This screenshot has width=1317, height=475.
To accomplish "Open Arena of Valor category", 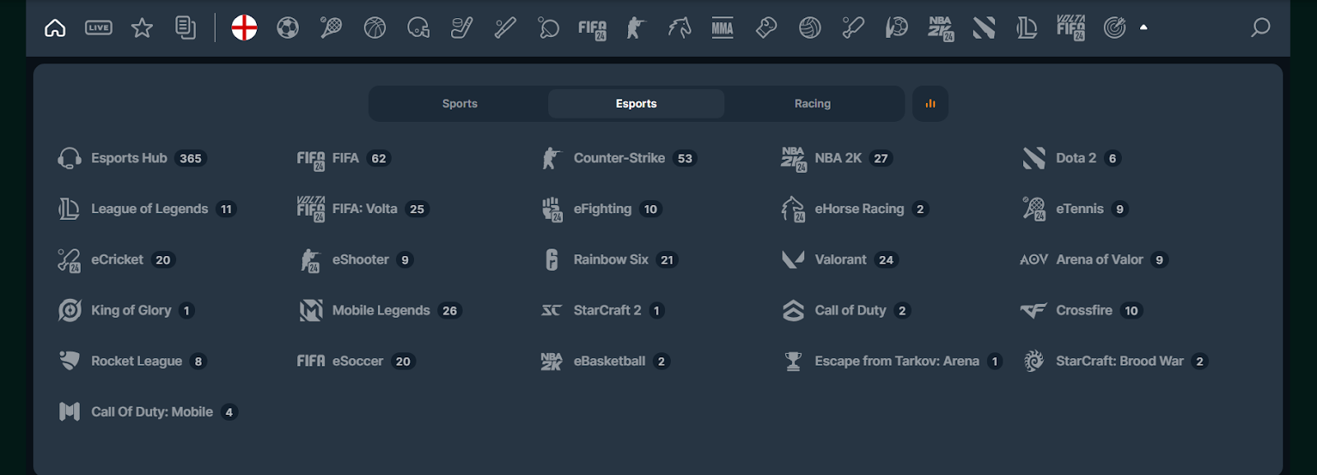I will click(x=1094, y=260).
